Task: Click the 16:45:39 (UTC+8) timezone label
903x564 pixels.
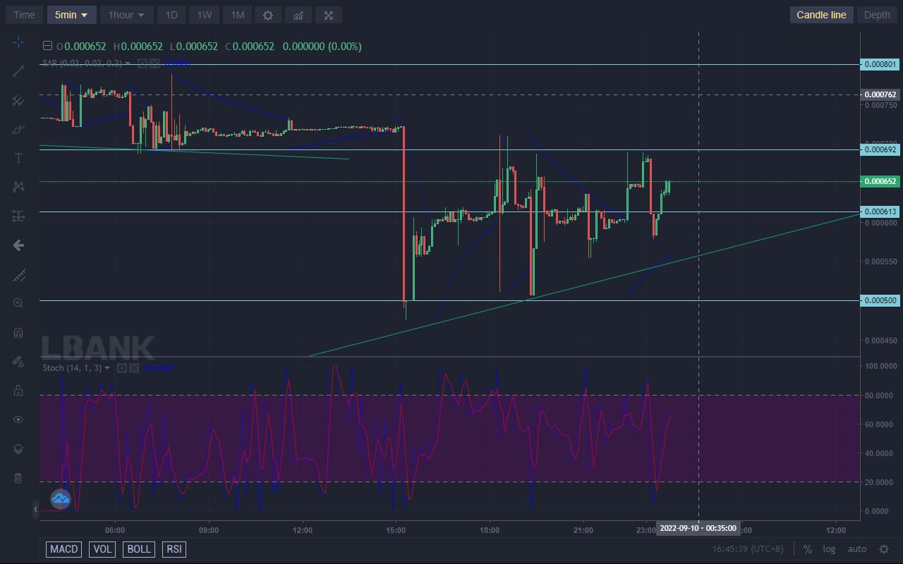Action: 748,549
